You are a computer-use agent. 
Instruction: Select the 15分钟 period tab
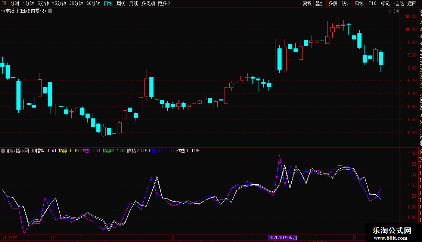59,3
